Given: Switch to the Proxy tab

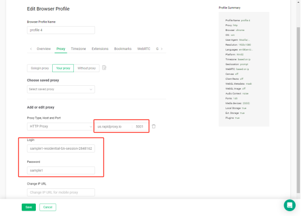Looking at the screenshot, I should coord(61,49).
